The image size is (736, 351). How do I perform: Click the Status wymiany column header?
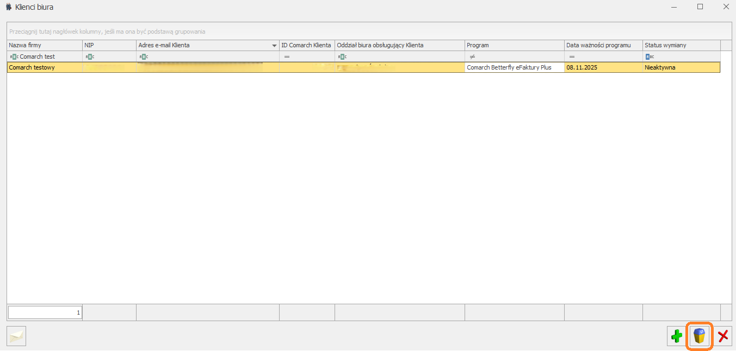[x=682, y=45]
